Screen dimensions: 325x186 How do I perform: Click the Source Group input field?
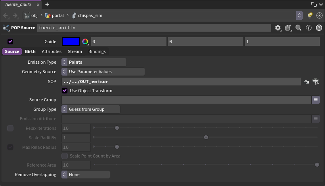[187, 100]
